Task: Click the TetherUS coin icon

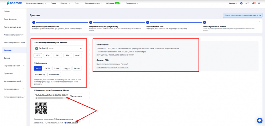Action: [36, 49]
